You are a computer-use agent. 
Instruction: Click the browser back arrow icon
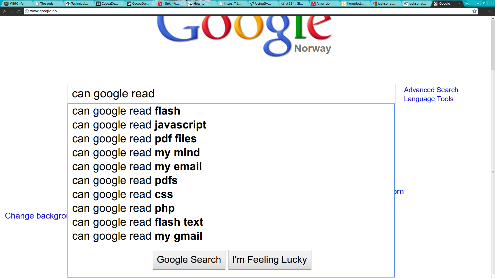point(4,11)
